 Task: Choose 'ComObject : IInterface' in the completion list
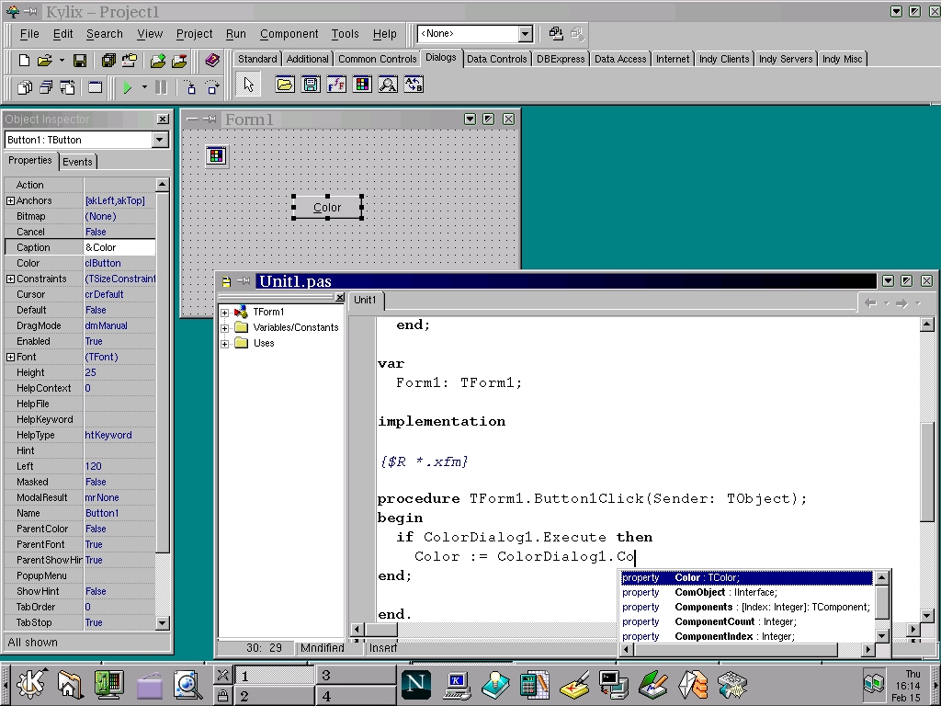tap(746, 593)
